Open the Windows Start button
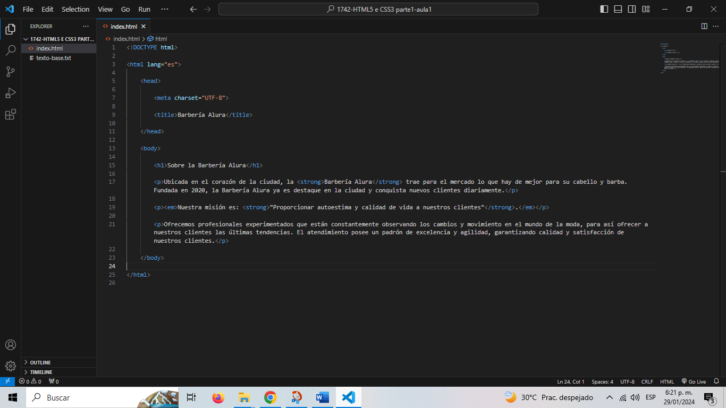The width and height of the screenshot is (726, 408). click(13, 397)
